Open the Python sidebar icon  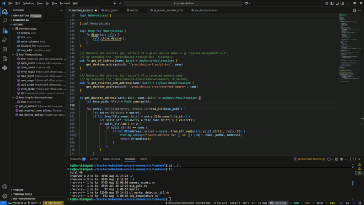(x=5, y=68)
